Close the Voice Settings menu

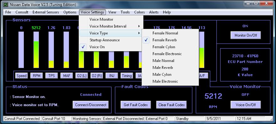click(x=92, y=12)
